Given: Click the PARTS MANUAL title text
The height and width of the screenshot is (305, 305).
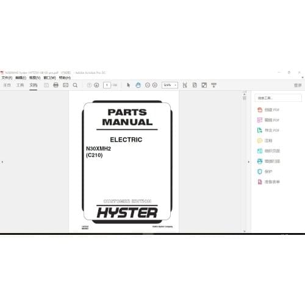Looking at the screenshot, I should [x=127, y=117].
